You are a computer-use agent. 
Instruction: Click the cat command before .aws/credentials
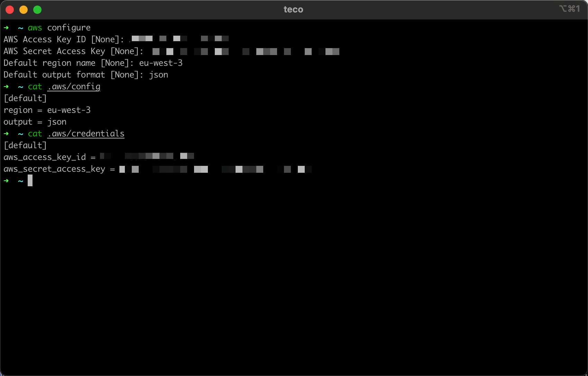pos(35,134)
